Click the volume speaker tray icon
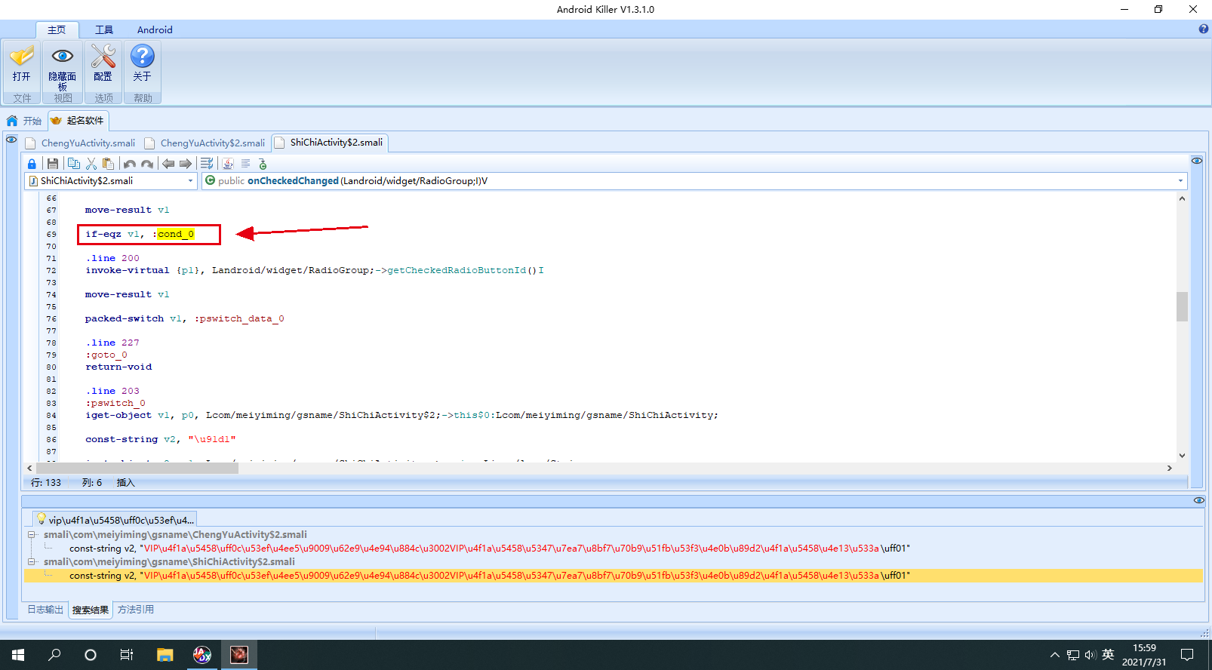1212x670 pixels. click(x=1090, y=655)
